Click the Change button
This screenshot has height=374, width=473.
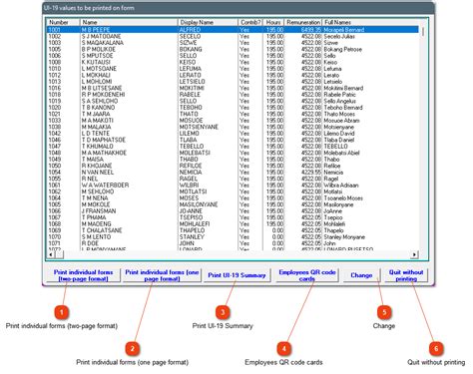[x=361, y=275]
